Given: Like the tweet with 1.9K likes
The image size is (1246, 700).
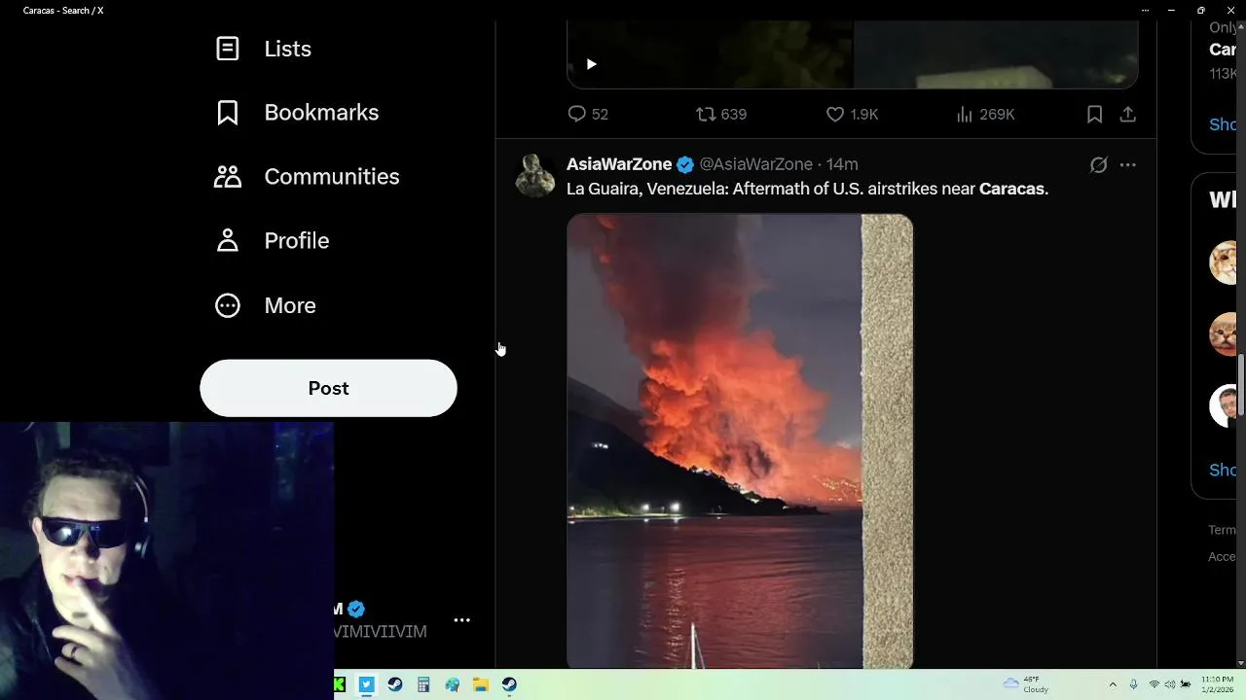Looking at the screenshot, I should click(852, 115).
